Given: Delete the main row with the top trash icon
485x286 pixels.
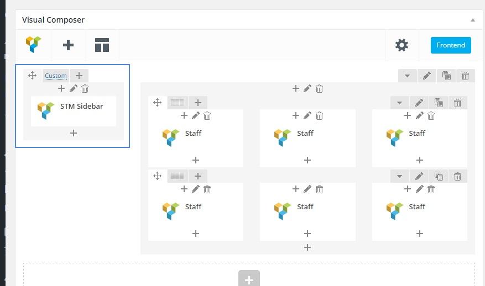Looking at the screenshot, I should click(466, 76).
